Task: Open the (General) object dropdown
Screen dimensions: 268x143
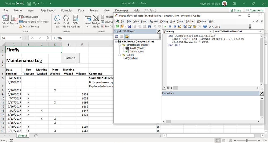Action: pos(210,31)
